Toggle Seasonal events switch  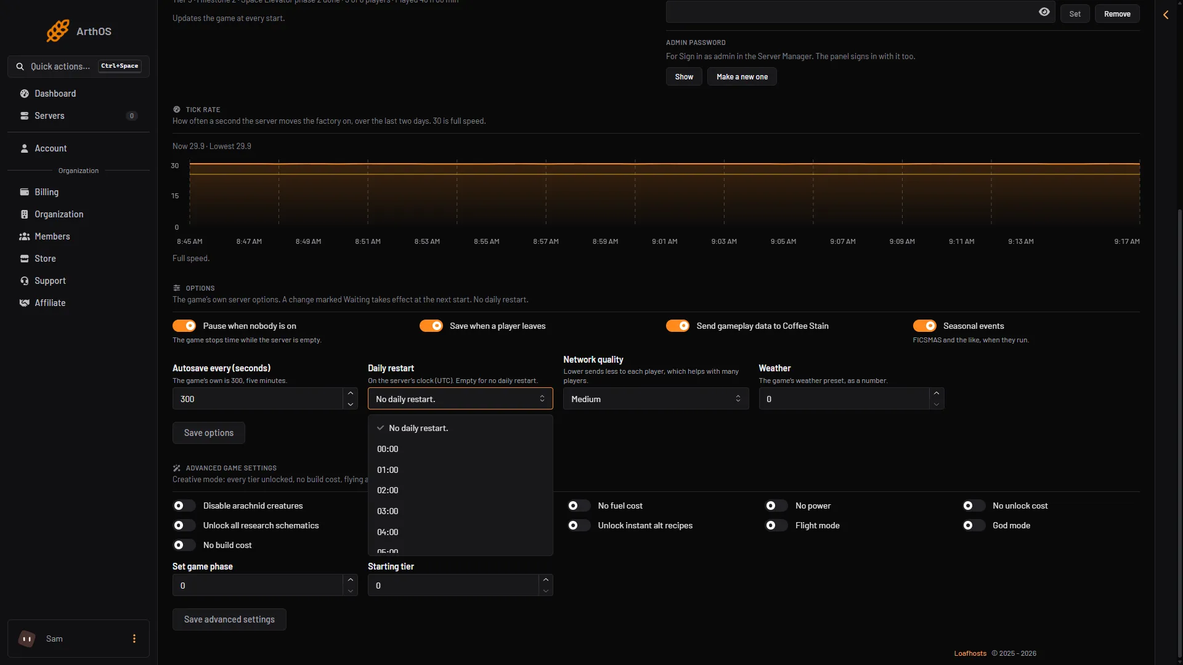pos(925,326)
